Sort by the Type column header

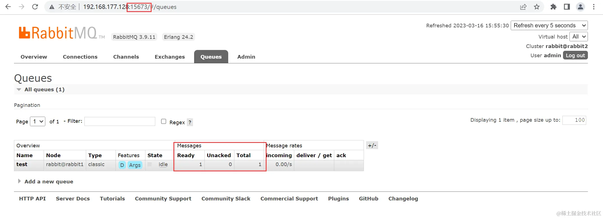95,155
